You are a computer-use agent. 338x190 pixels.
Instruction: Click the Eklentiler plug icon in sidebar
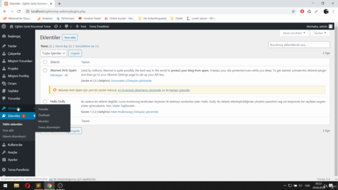4,116
